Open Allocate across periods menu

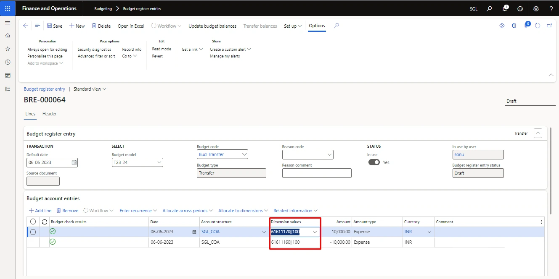tap(188, 211)
